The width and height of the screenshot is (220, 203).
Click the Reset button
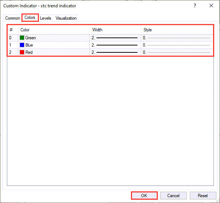tap(203, 196)
